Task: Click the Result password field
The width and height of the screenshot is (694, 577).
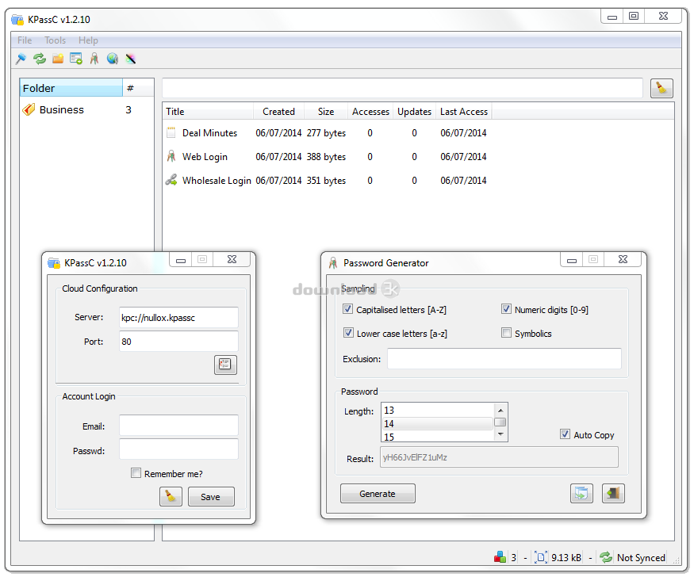Action: 499,457
